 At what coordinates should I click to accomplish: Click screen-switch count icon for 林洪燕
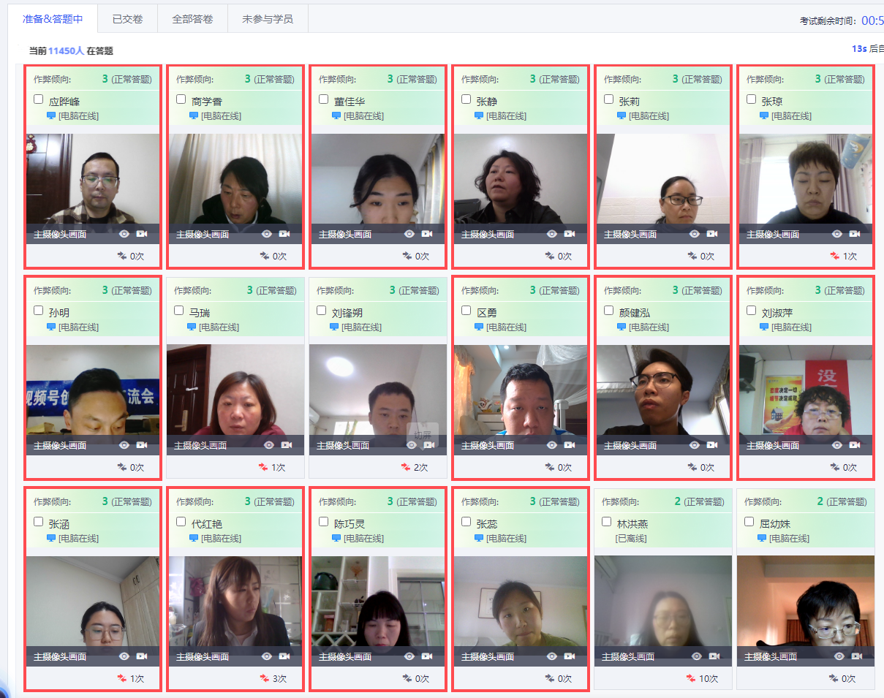(691, 678)
